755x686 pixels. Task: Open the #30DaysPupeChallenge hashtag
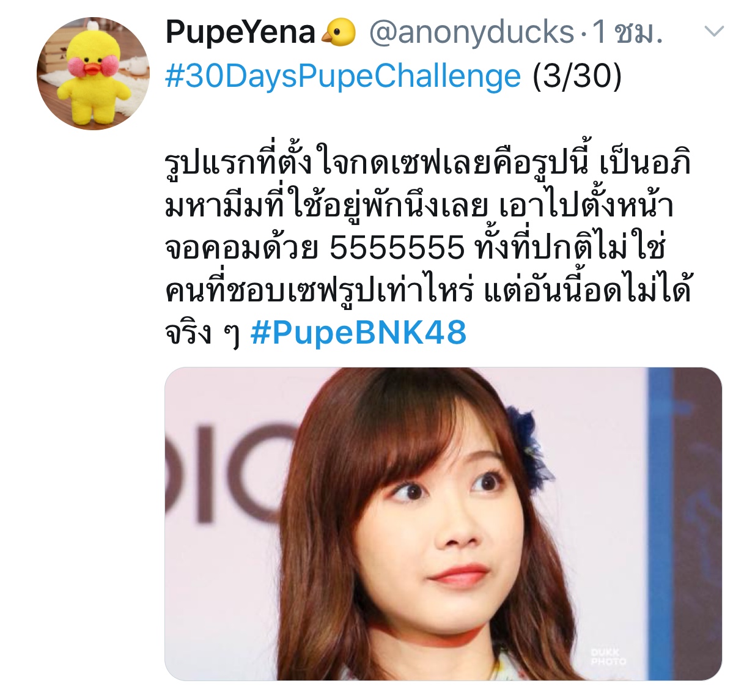[343, 76]
